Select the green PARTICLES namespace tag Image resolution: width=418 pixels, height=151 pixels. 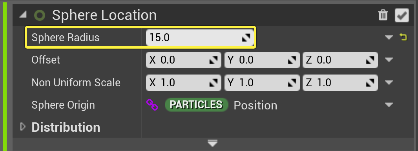pos(197,105)
